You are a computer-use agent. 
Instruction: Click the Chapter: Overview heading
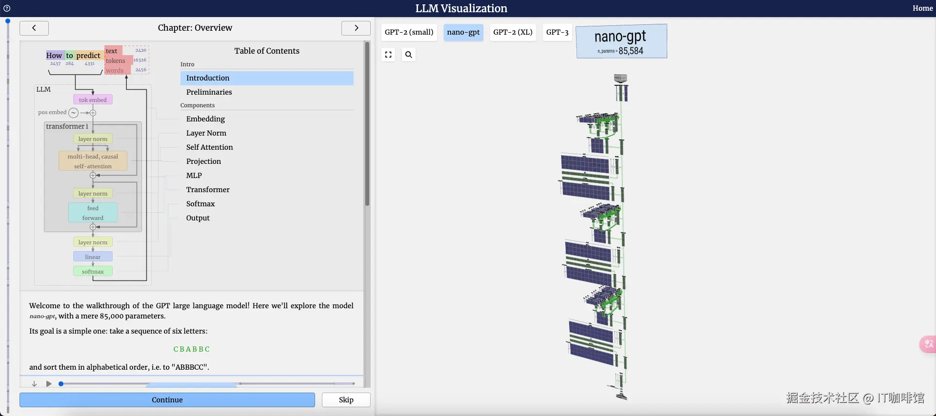click(195, 28)
